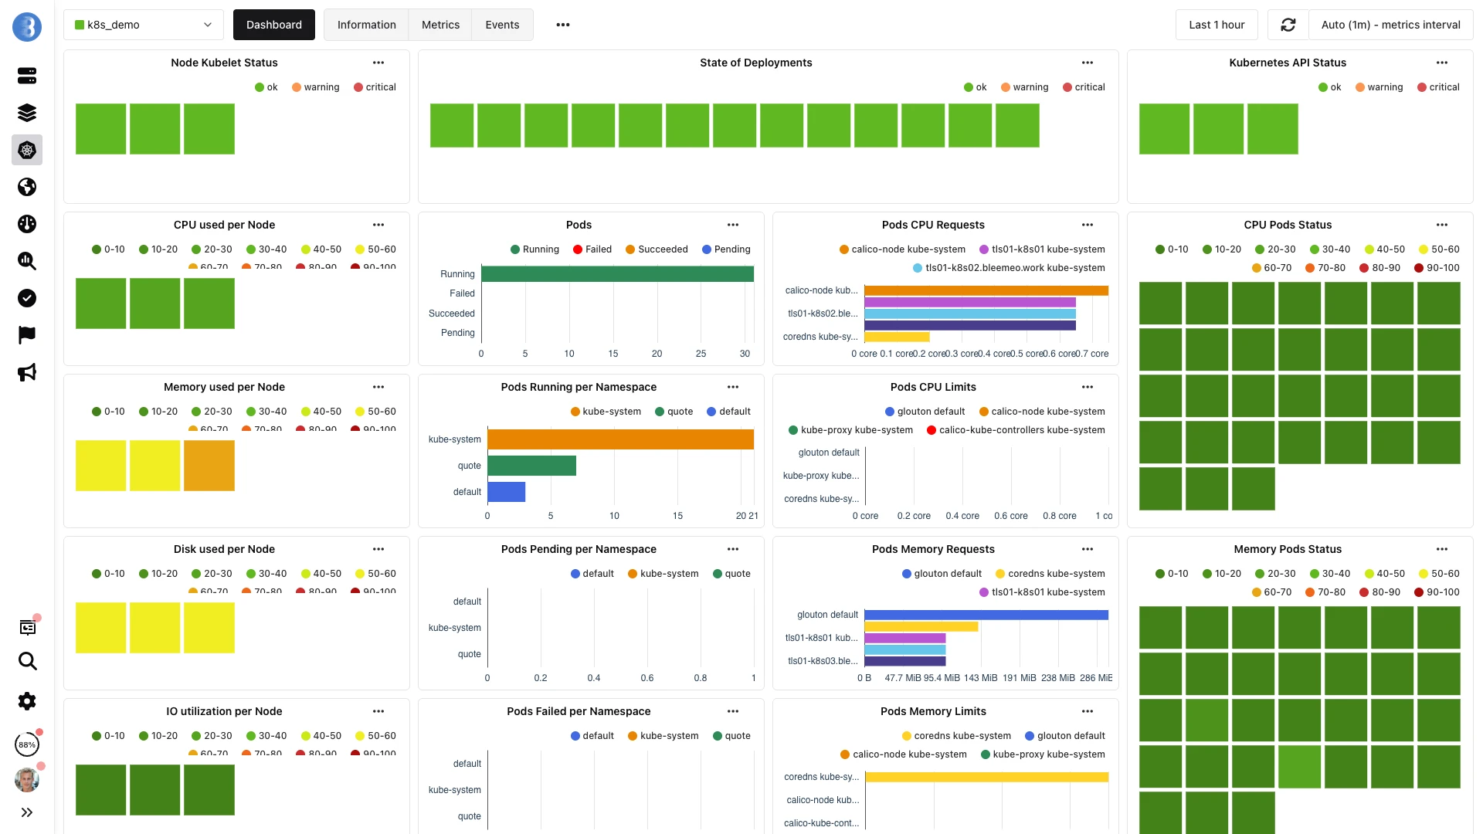Open the user avatar at sidebar bottom
1483x834 pixels.
[x=27, y=779]
